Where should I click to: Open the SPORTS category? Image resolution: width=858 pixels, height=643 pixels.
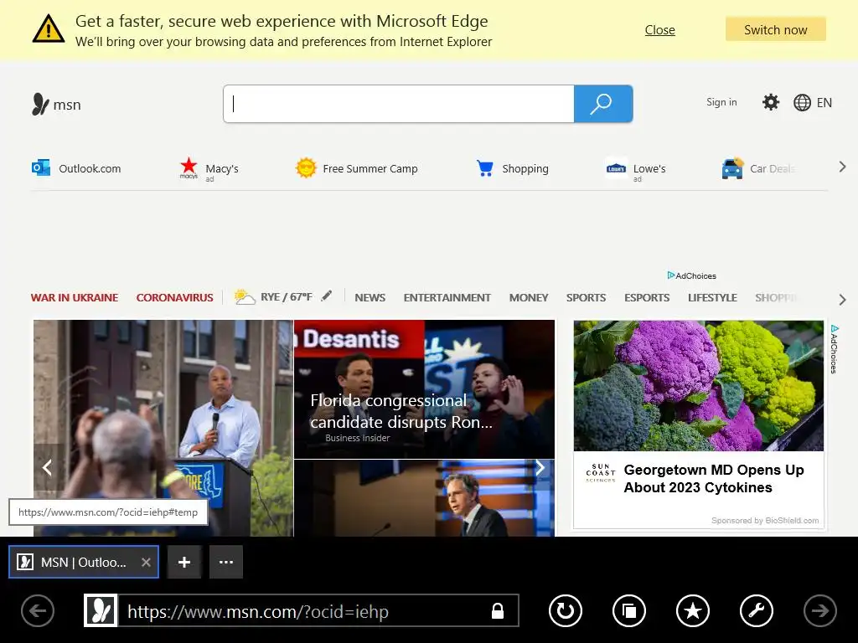pos(586,297)
